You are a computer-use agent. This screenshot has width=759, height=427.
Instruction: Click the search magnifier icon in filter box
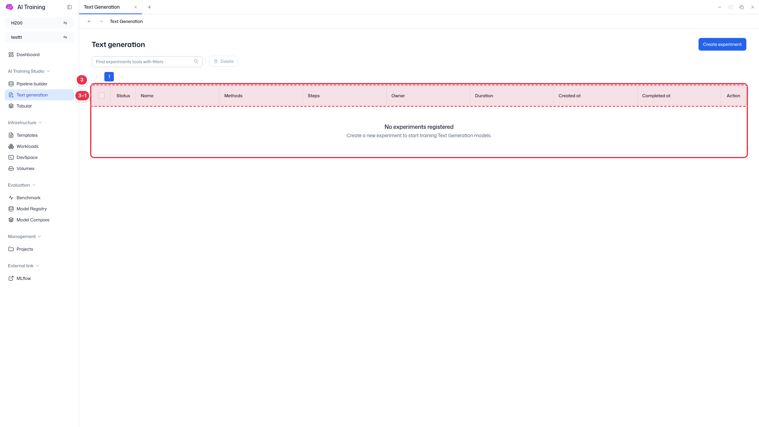coord(196,61)
